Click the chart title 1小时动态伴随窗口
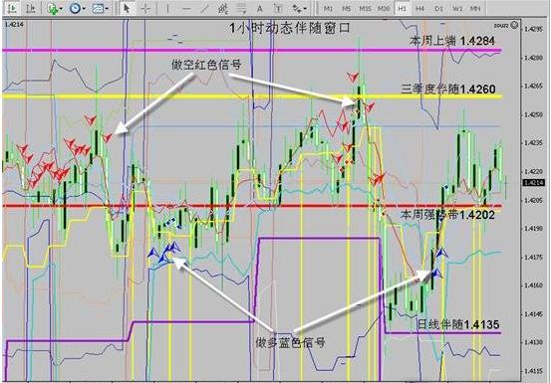The image size is (551, 383). pos(290,28)
